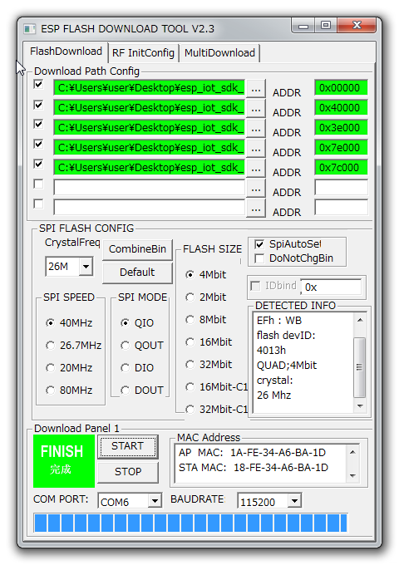The height and width of the screenshot is (565, 399).
Task: Click the DETECTED INFO scrollbar thumb
Action: click(x=359, y=366)
